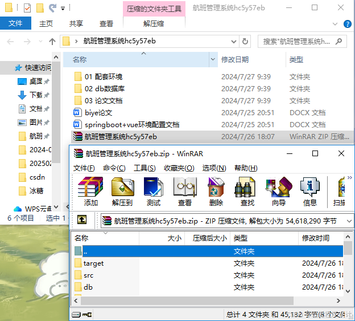Open the 帮助(H) menu in WinRAR
The height and width of the screenshot is (321, 355).
(x=246, y=168)
